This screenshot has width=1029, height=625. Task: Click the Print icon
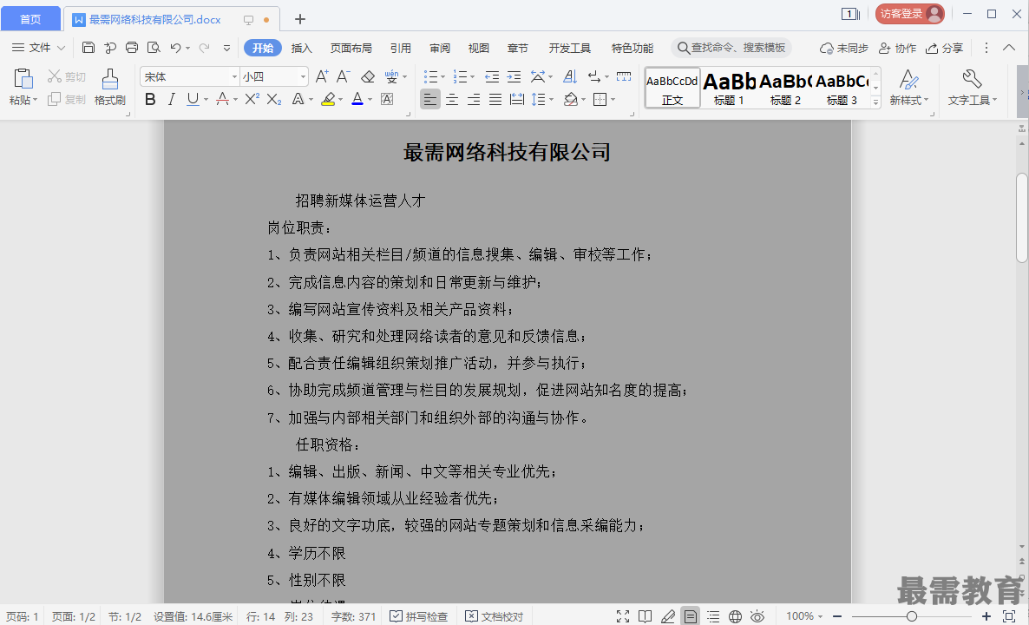click(x=131, y=47)
